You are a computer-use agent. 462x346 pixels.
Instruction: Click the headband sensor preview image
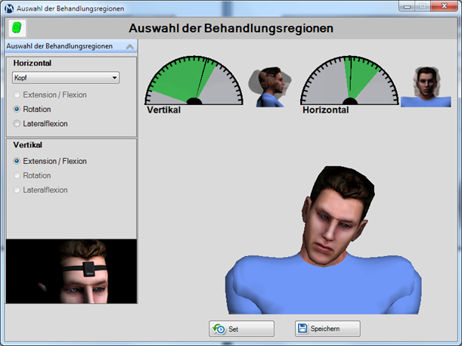pyautogui.click(x=71, y=271)
